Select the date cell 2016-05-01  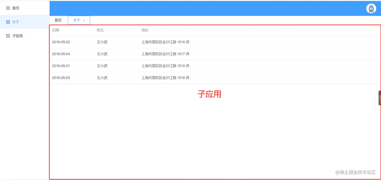tap(61, 66)
